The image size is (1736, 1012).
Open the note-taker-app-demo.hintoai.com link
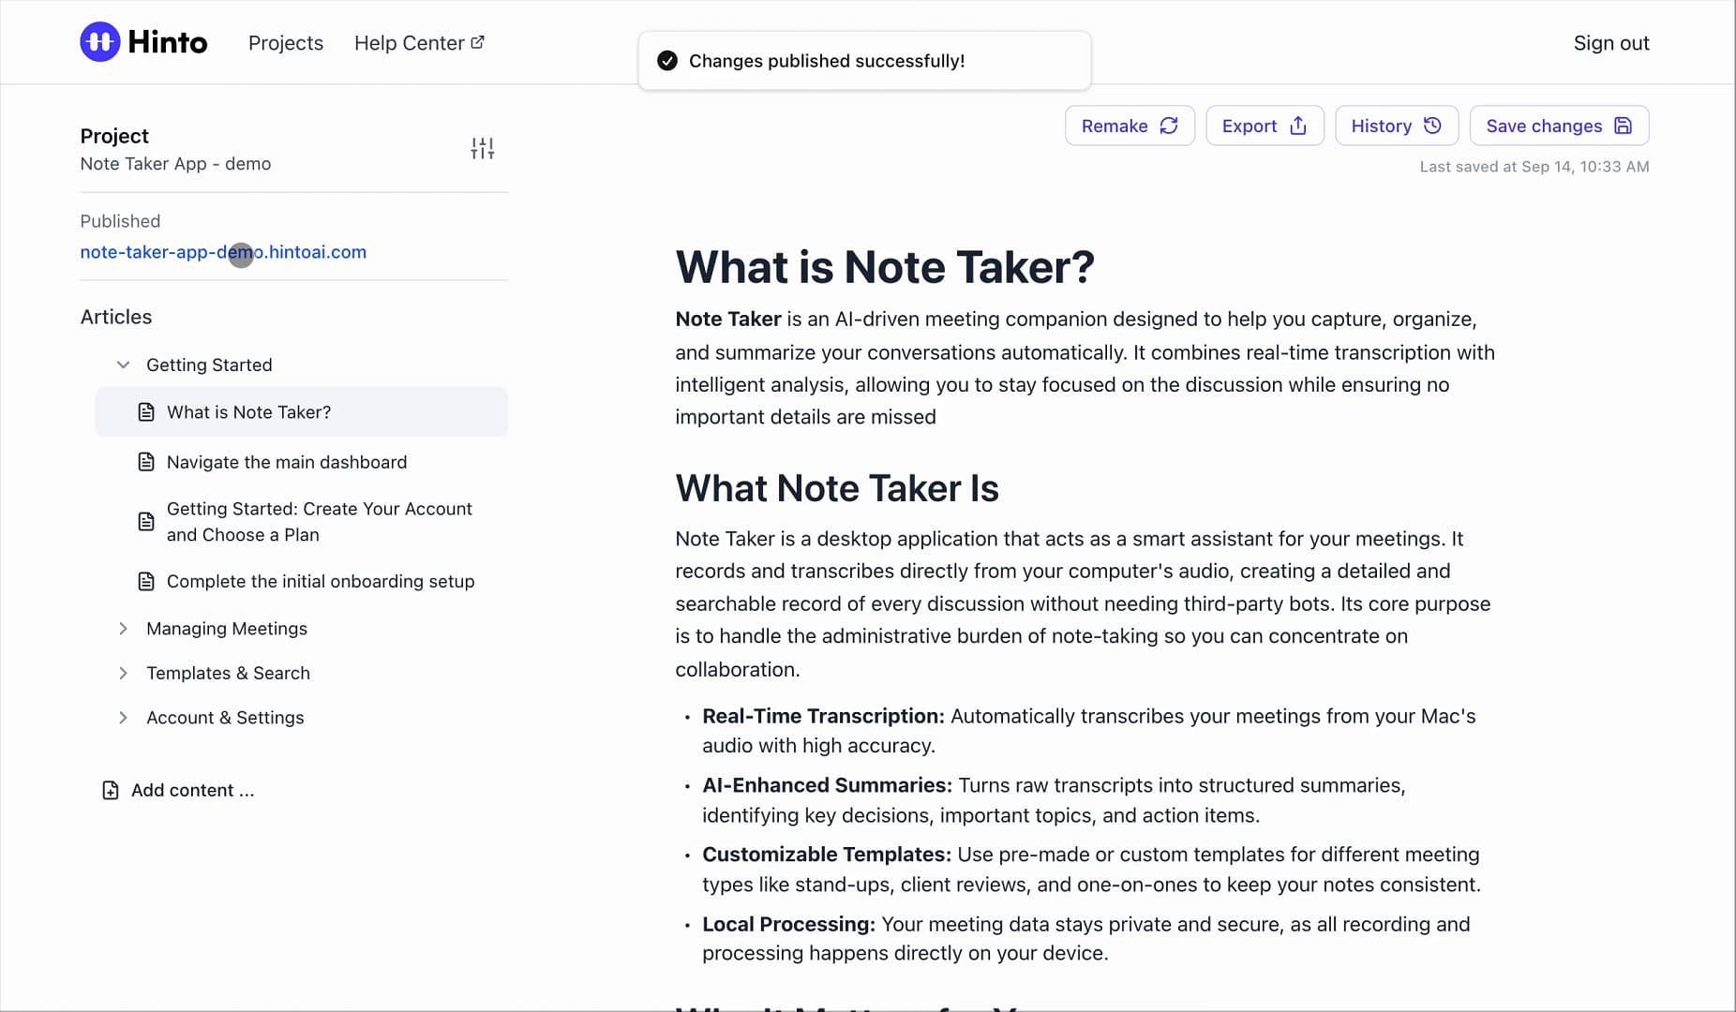pos(223,252)
